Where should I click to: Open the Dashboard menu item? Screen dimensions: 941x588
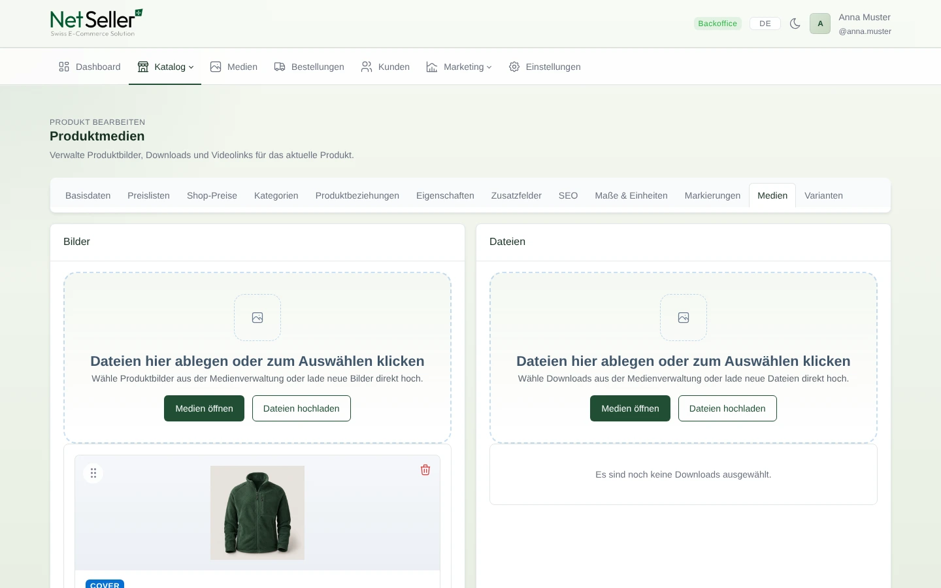click(90, 67)
